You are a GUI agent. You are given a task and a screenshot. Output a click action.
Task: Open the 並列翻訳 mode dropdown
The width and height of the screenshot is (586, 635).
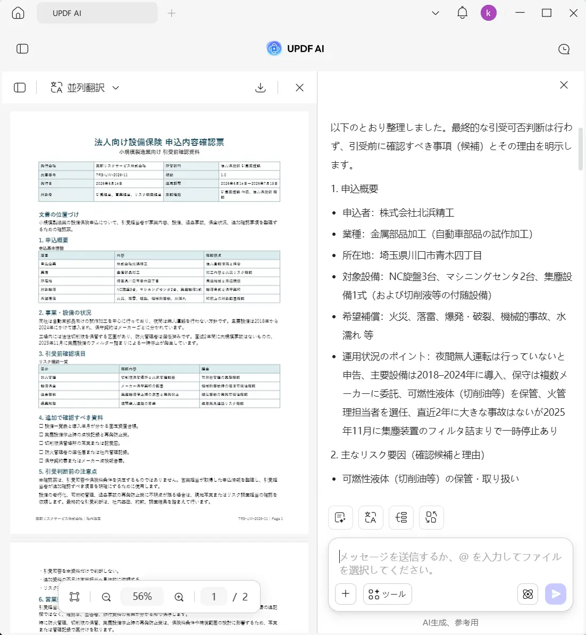click(x=85, y=87)
